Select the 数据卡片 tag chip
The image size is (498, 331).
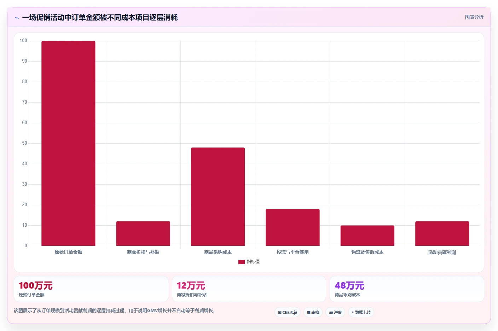(x=361, y=312)
